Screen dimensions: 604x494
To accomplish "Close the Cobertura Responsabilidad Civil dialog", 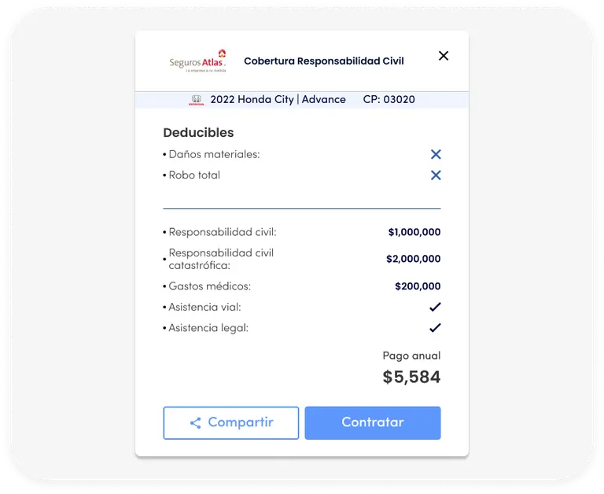I will click(444, 56).
